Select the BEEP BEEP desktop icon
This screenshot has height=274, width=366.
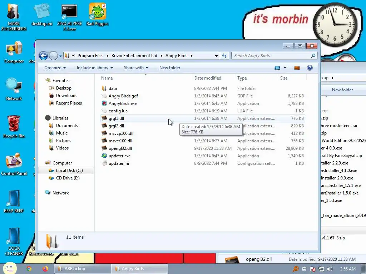coord(14,202)
